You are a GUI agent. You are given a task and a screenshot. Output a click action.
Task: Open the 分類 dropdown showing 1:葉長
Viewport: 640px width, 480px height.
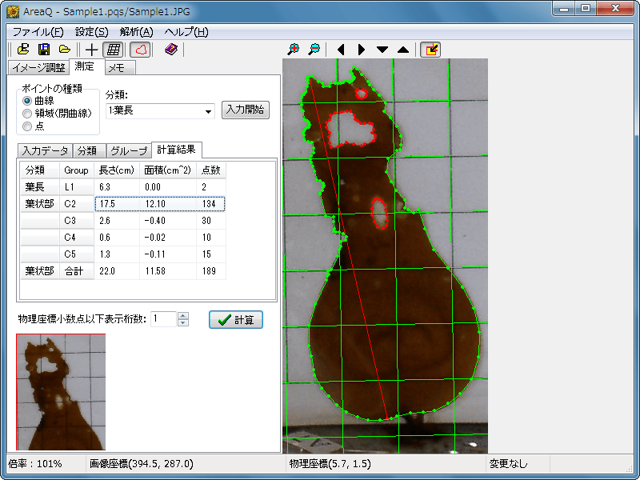[x=209, y=111]
